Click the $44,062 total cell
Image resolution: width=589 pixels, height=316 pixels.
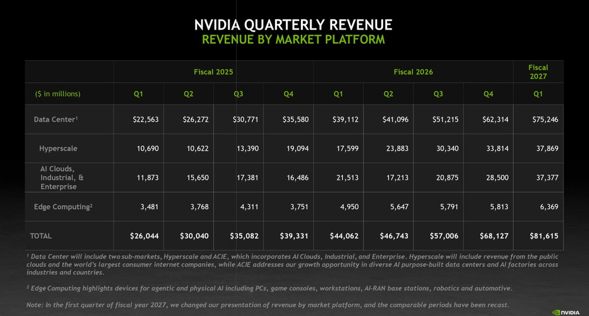[x=344, y=236]
